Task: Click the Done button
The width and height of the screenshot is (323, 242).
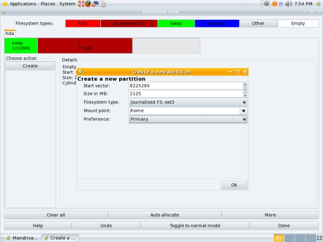Action: pos(284,225)
